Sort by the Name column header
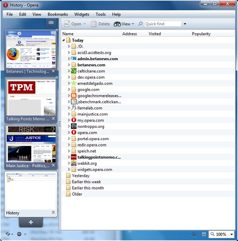This screenshot has width=238, height=241. coord(92,34)
